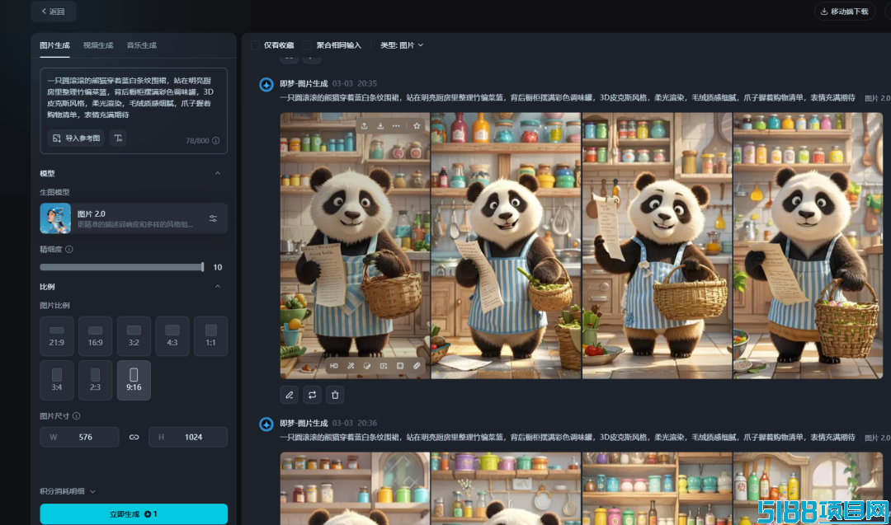Delete this generation with trash icon
Image resolution: width=891 pixels, height=525 pixels.
[335, 395]
